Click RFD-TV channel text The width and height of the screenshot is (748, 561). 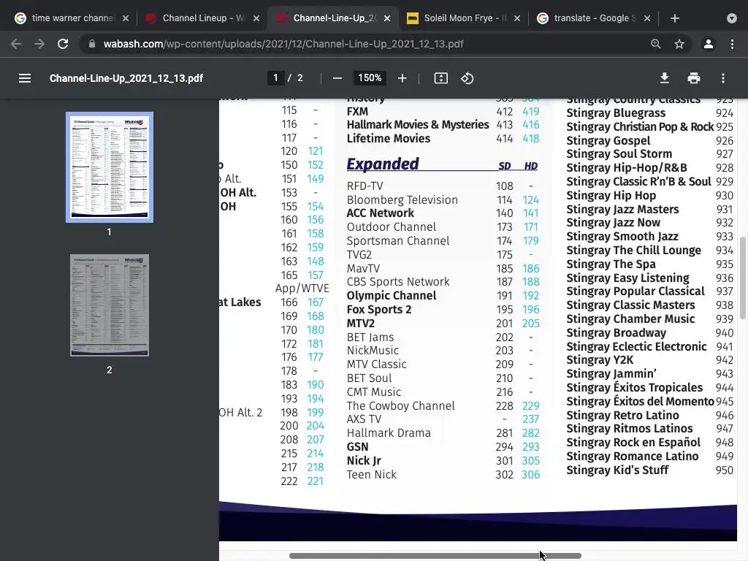(365, 186)
